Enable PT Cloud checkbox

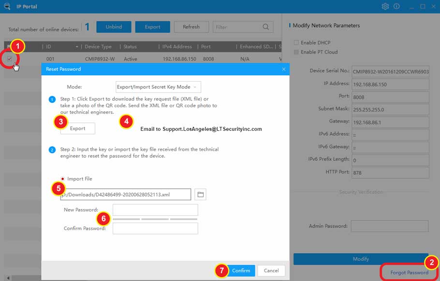296,52
